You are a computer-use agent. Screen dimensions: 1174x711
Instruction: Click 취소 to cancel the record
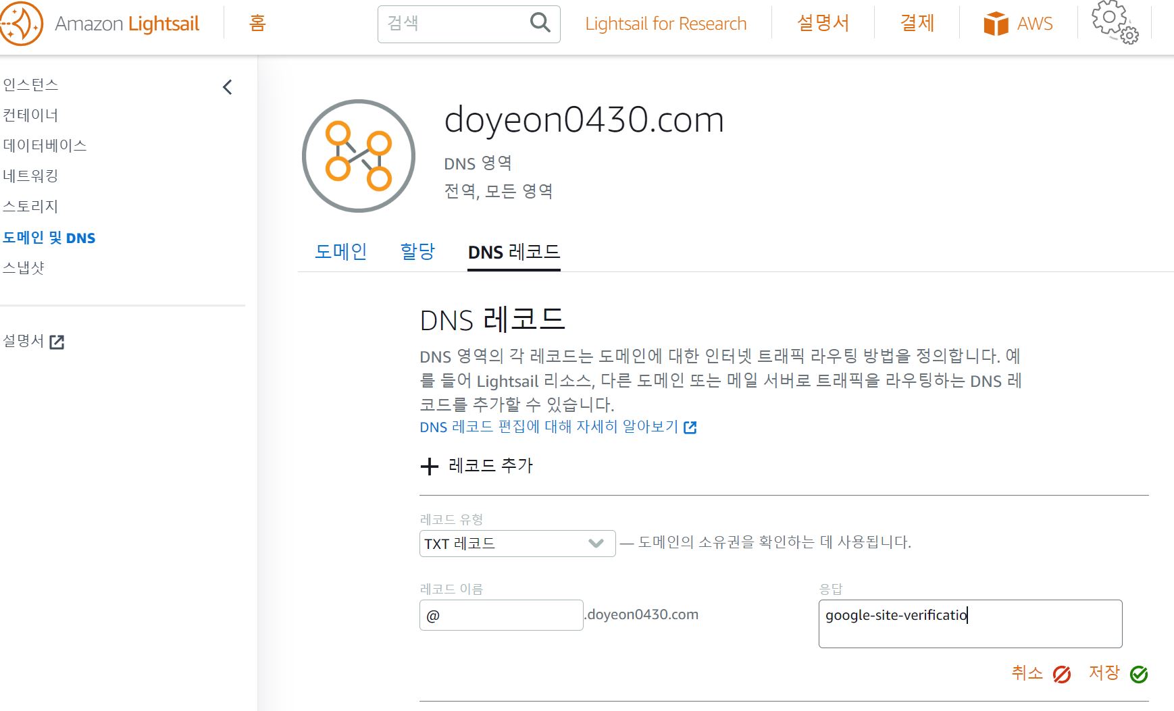click(1027, 673)
